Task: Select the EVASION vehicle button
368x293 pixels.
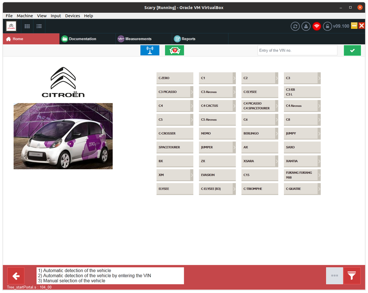Action: [x=217, y=175]
